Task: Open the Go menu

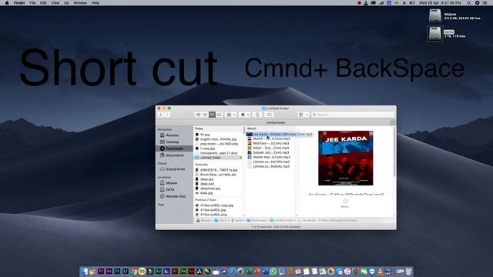Action: pos(66,3)
